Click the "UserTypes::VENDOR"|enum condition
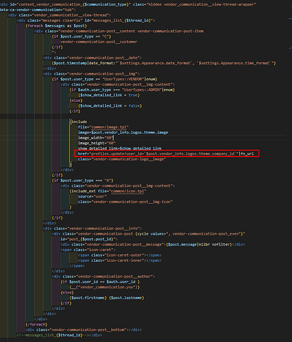The height and width of the screenshot is (342, 292). click(x=130, y=79)
